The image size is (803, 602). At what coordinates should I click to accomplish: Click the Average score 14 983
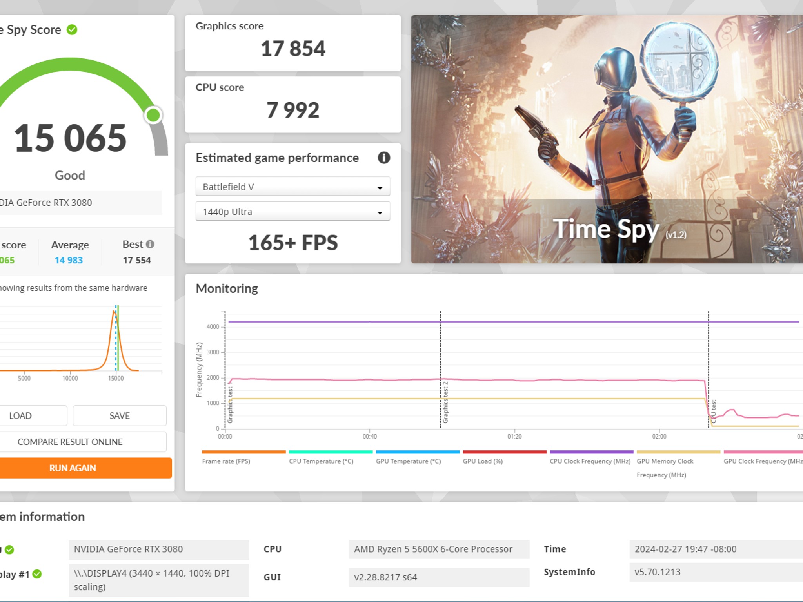pos(69,260)
